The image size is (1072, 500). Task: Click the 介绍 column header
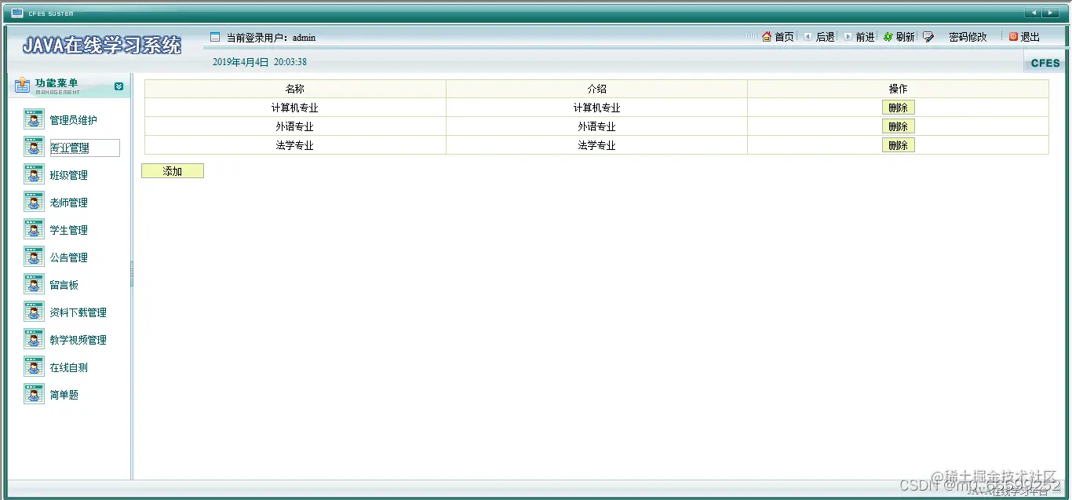(596, 89)
